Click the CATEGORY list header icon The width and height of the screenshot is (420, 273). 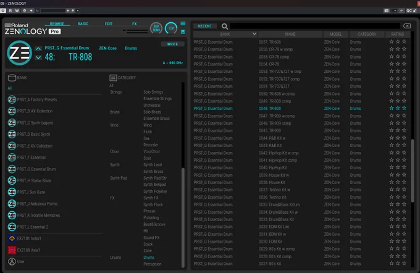(113, 78)
